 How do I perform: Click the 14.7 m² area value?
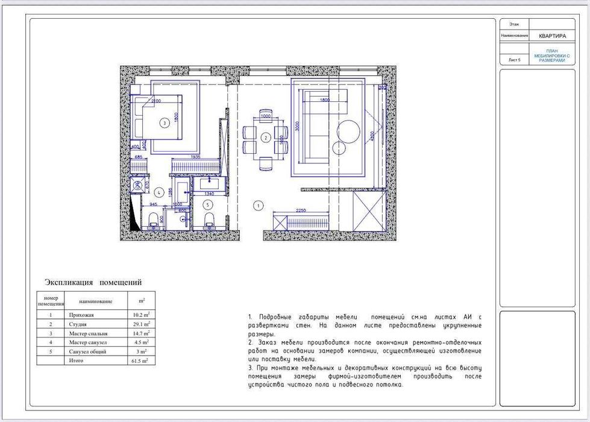point(141,333)
